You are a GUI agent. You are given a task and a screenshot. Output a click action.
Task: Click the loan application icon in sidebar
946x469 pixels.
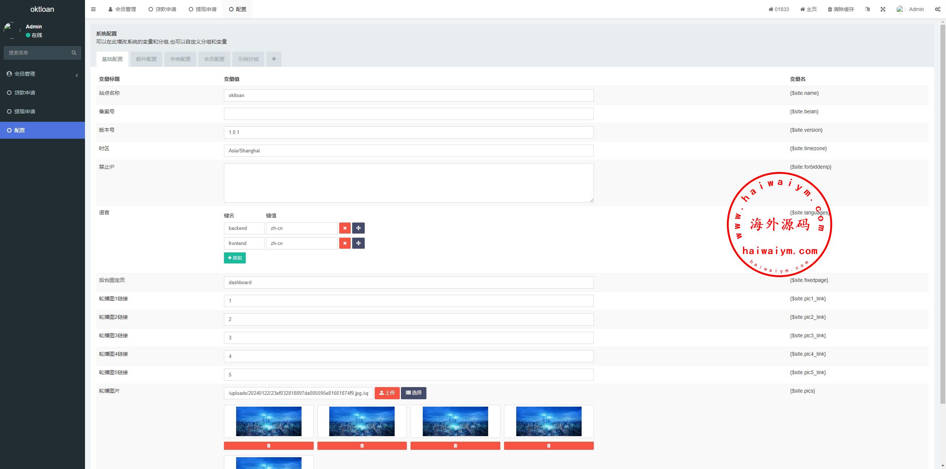[x=8, y=92]
